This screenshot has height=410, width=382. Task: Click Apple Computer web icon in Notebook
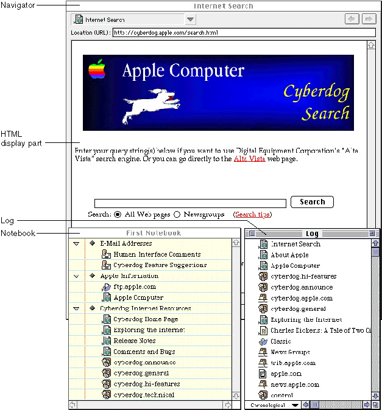(x=106, y=297)
